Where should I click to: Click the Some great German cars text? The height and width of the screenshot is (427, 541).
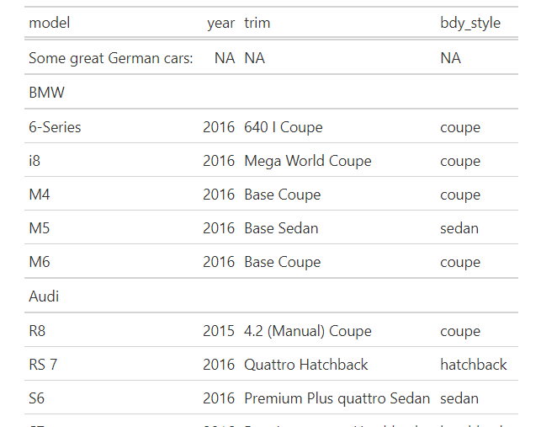[x=111, y=58]
